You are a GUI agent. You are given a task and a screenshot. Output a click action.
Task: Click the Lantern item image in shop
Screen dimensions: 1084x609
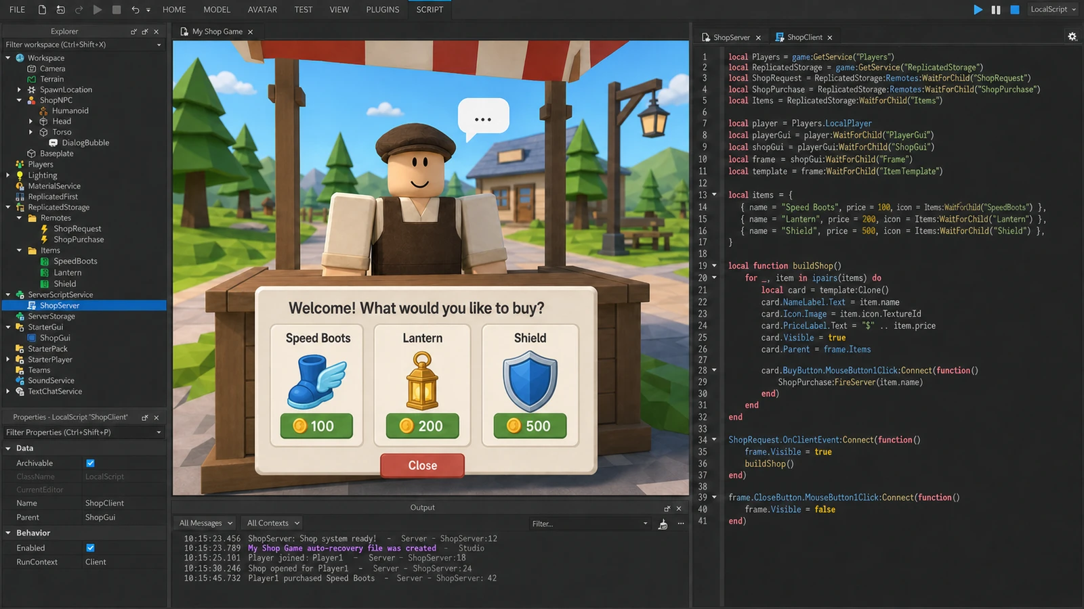[422, 381]
